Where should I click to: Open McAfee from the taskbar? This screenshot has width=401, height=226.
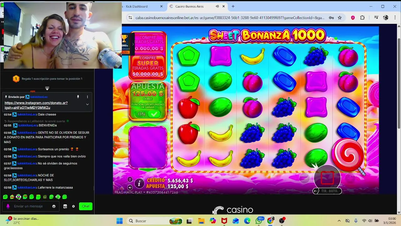pyautogui.click(x=224, y=221)
